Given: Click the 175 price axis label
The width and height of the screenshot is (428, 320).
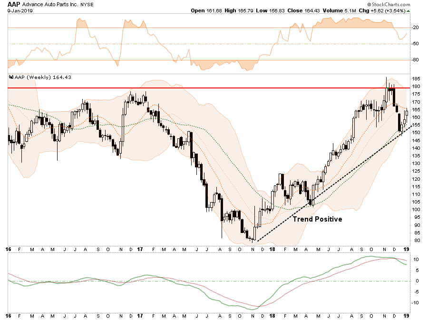Looking at the screenshot, I should [x=416, y=94].
